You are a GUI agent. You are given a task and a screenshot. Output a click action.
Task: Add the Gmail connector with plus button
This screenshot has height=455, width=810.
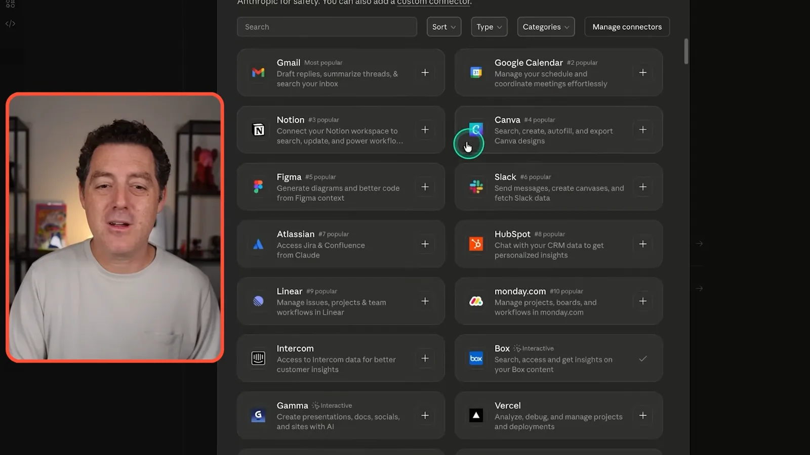[x=425, y=73]
